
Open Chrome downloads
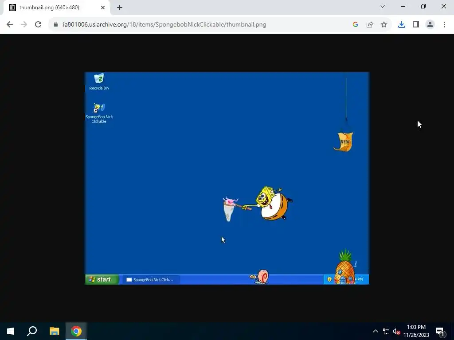[x=402, y=25]
